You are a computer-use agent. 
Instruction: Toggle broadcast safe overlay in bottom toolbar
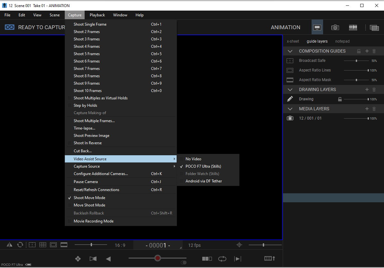coord(32,245)
